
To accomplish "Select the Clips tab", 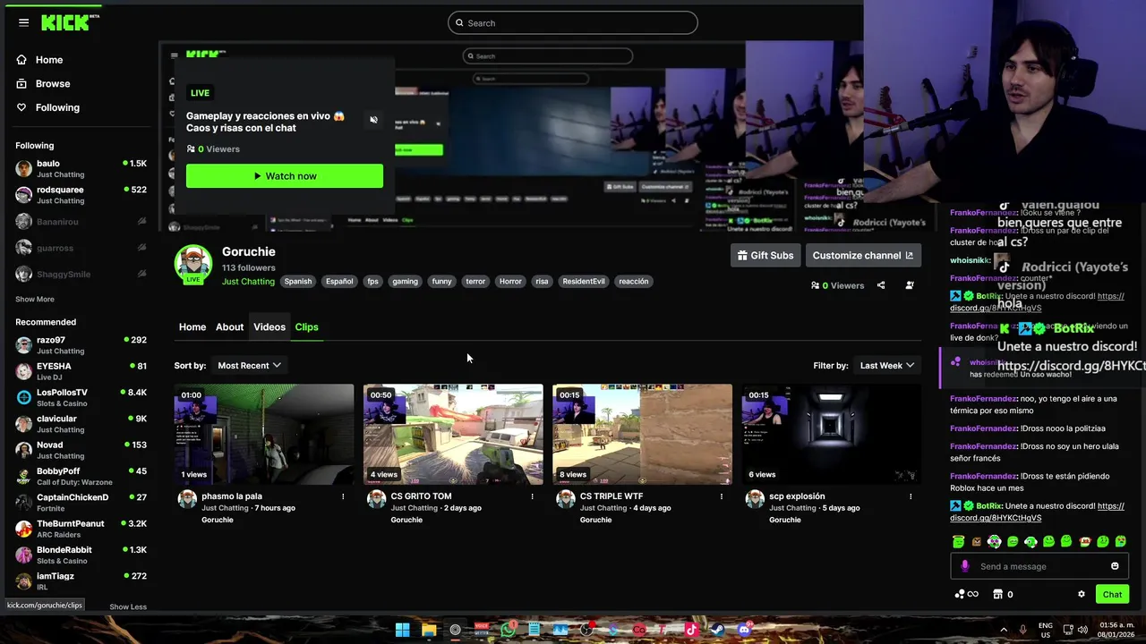I will point(306,326).
